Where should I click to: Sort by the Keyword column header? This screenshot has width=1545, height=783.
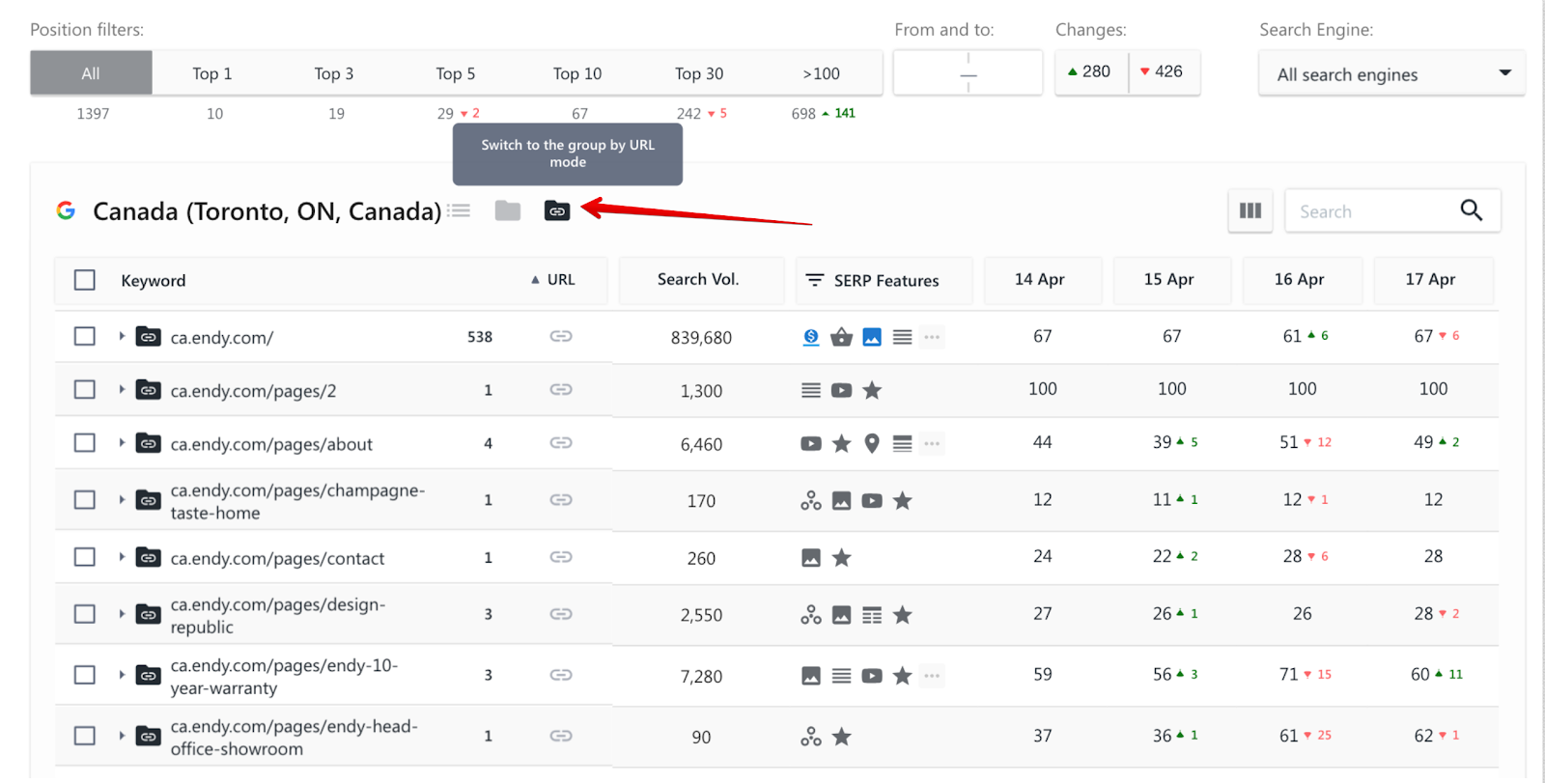[x=154, y=281]
